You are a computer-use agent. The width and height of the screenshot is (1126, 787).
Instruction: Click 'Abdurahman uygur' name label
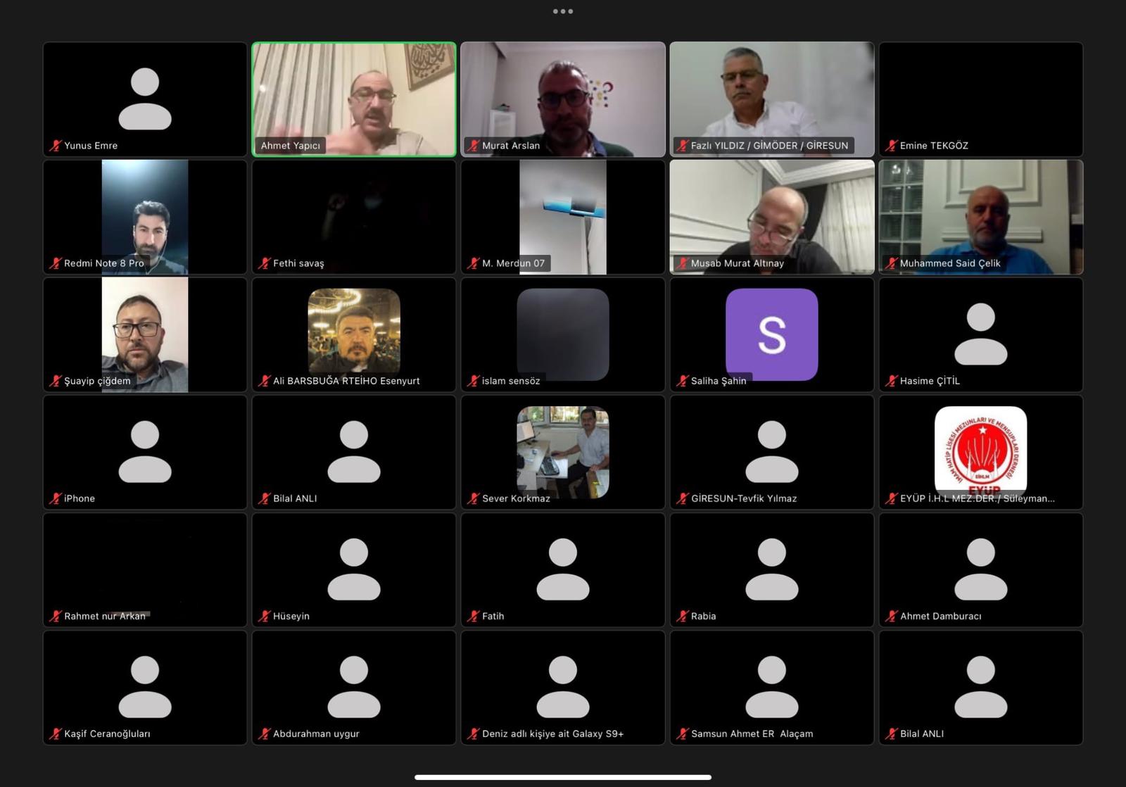coord(316,734)
